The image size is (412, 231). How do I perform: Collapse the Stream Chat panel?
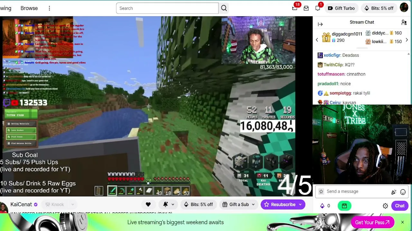point(320,24)
